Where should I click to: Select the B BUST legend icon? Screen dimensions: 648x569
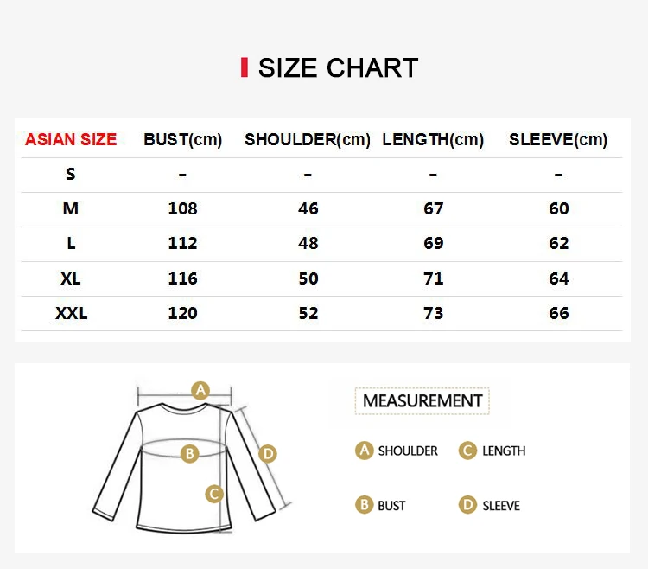click(x=364, y=505)
